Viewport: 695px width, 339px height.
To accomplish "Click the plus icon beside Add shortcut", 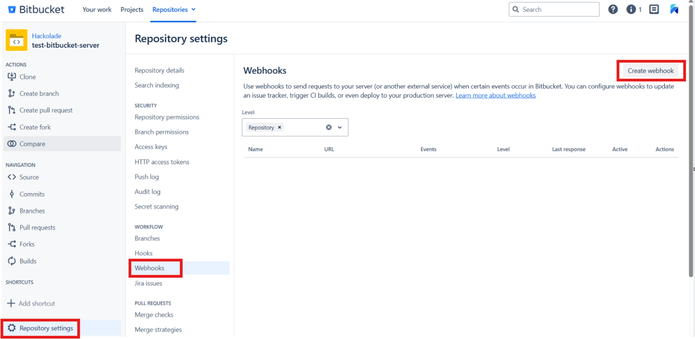I will tap(11, 303).
